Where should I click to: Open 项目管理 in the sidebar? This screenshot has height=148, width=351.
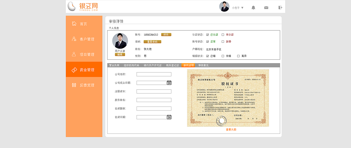[x=84, y=54]
